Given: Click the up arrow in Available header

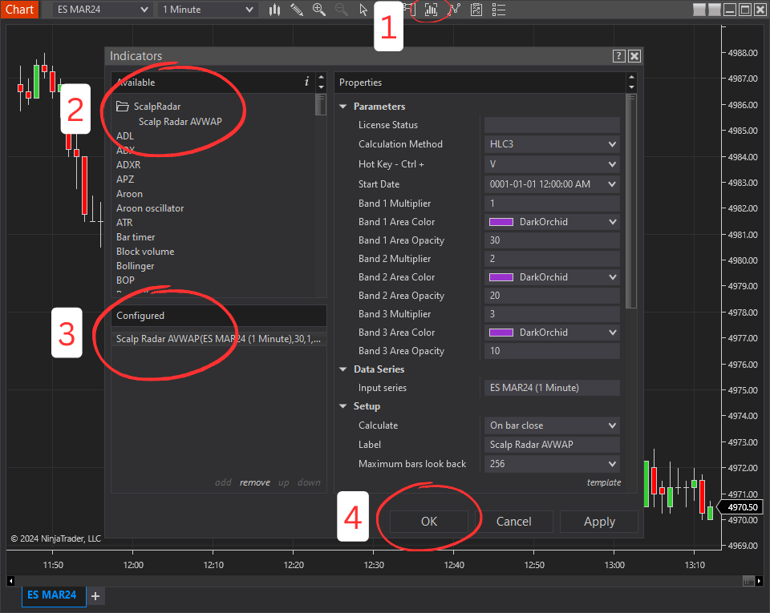Looking at the screenshot, I should pos(321,78).
